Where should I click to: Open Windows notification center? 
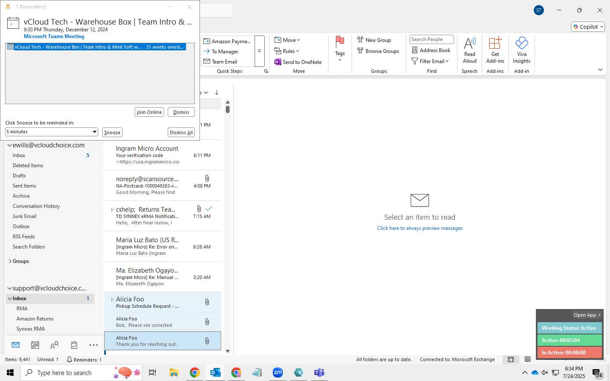coord(597,373)
